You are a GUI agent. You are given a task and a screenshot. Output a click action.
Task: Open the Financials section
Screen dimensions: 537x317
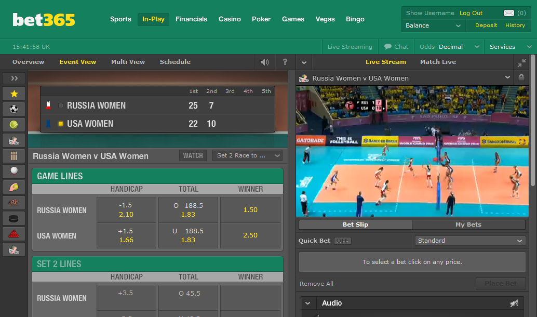pyautogui.click(x=191, y=19)
